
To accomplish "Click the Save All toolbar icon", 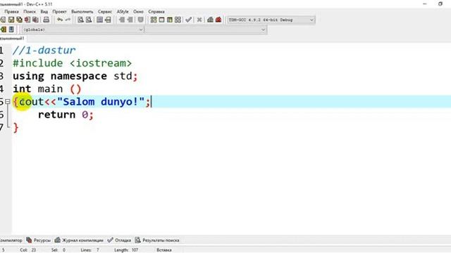I will pos(19,20).
